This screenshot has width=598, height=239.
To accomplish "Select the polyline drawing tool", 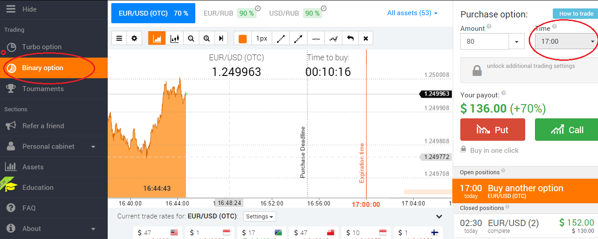I will [x=333, y=38].
